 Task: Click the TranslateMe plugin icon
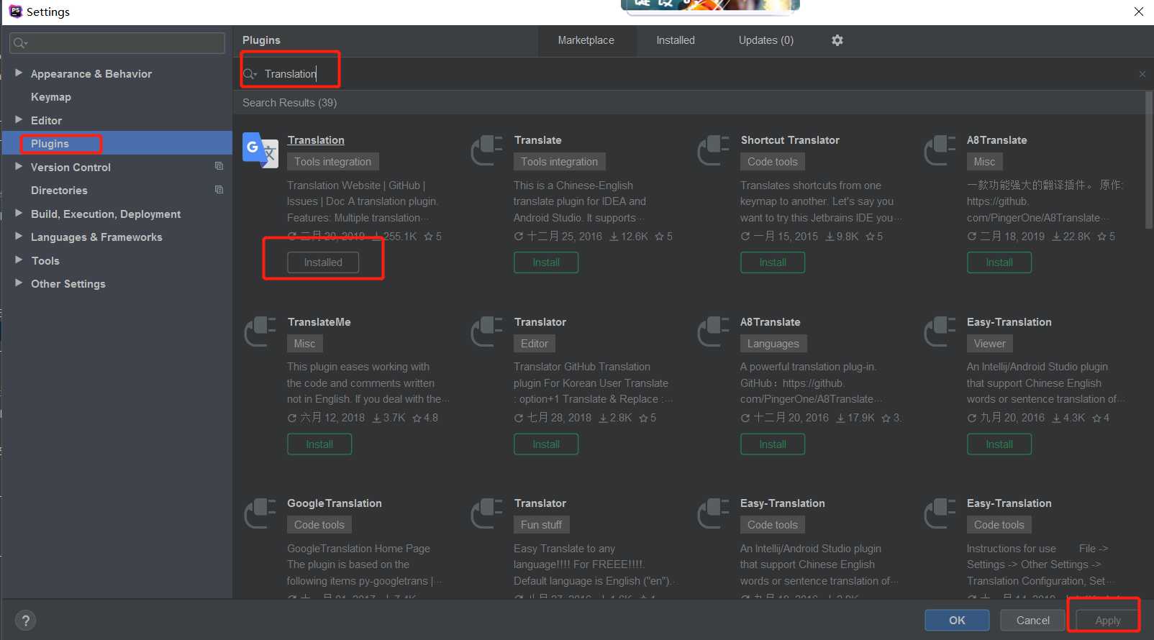click(260, 332)
